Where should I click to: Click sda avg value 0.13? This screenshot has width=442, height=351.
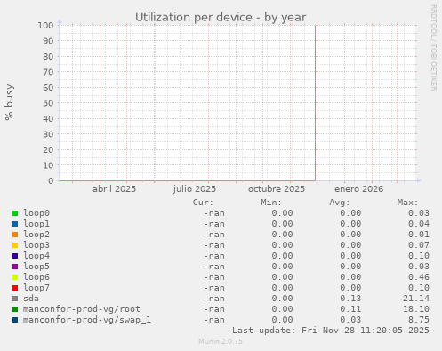pyautogui.click(x=350, y=299)
